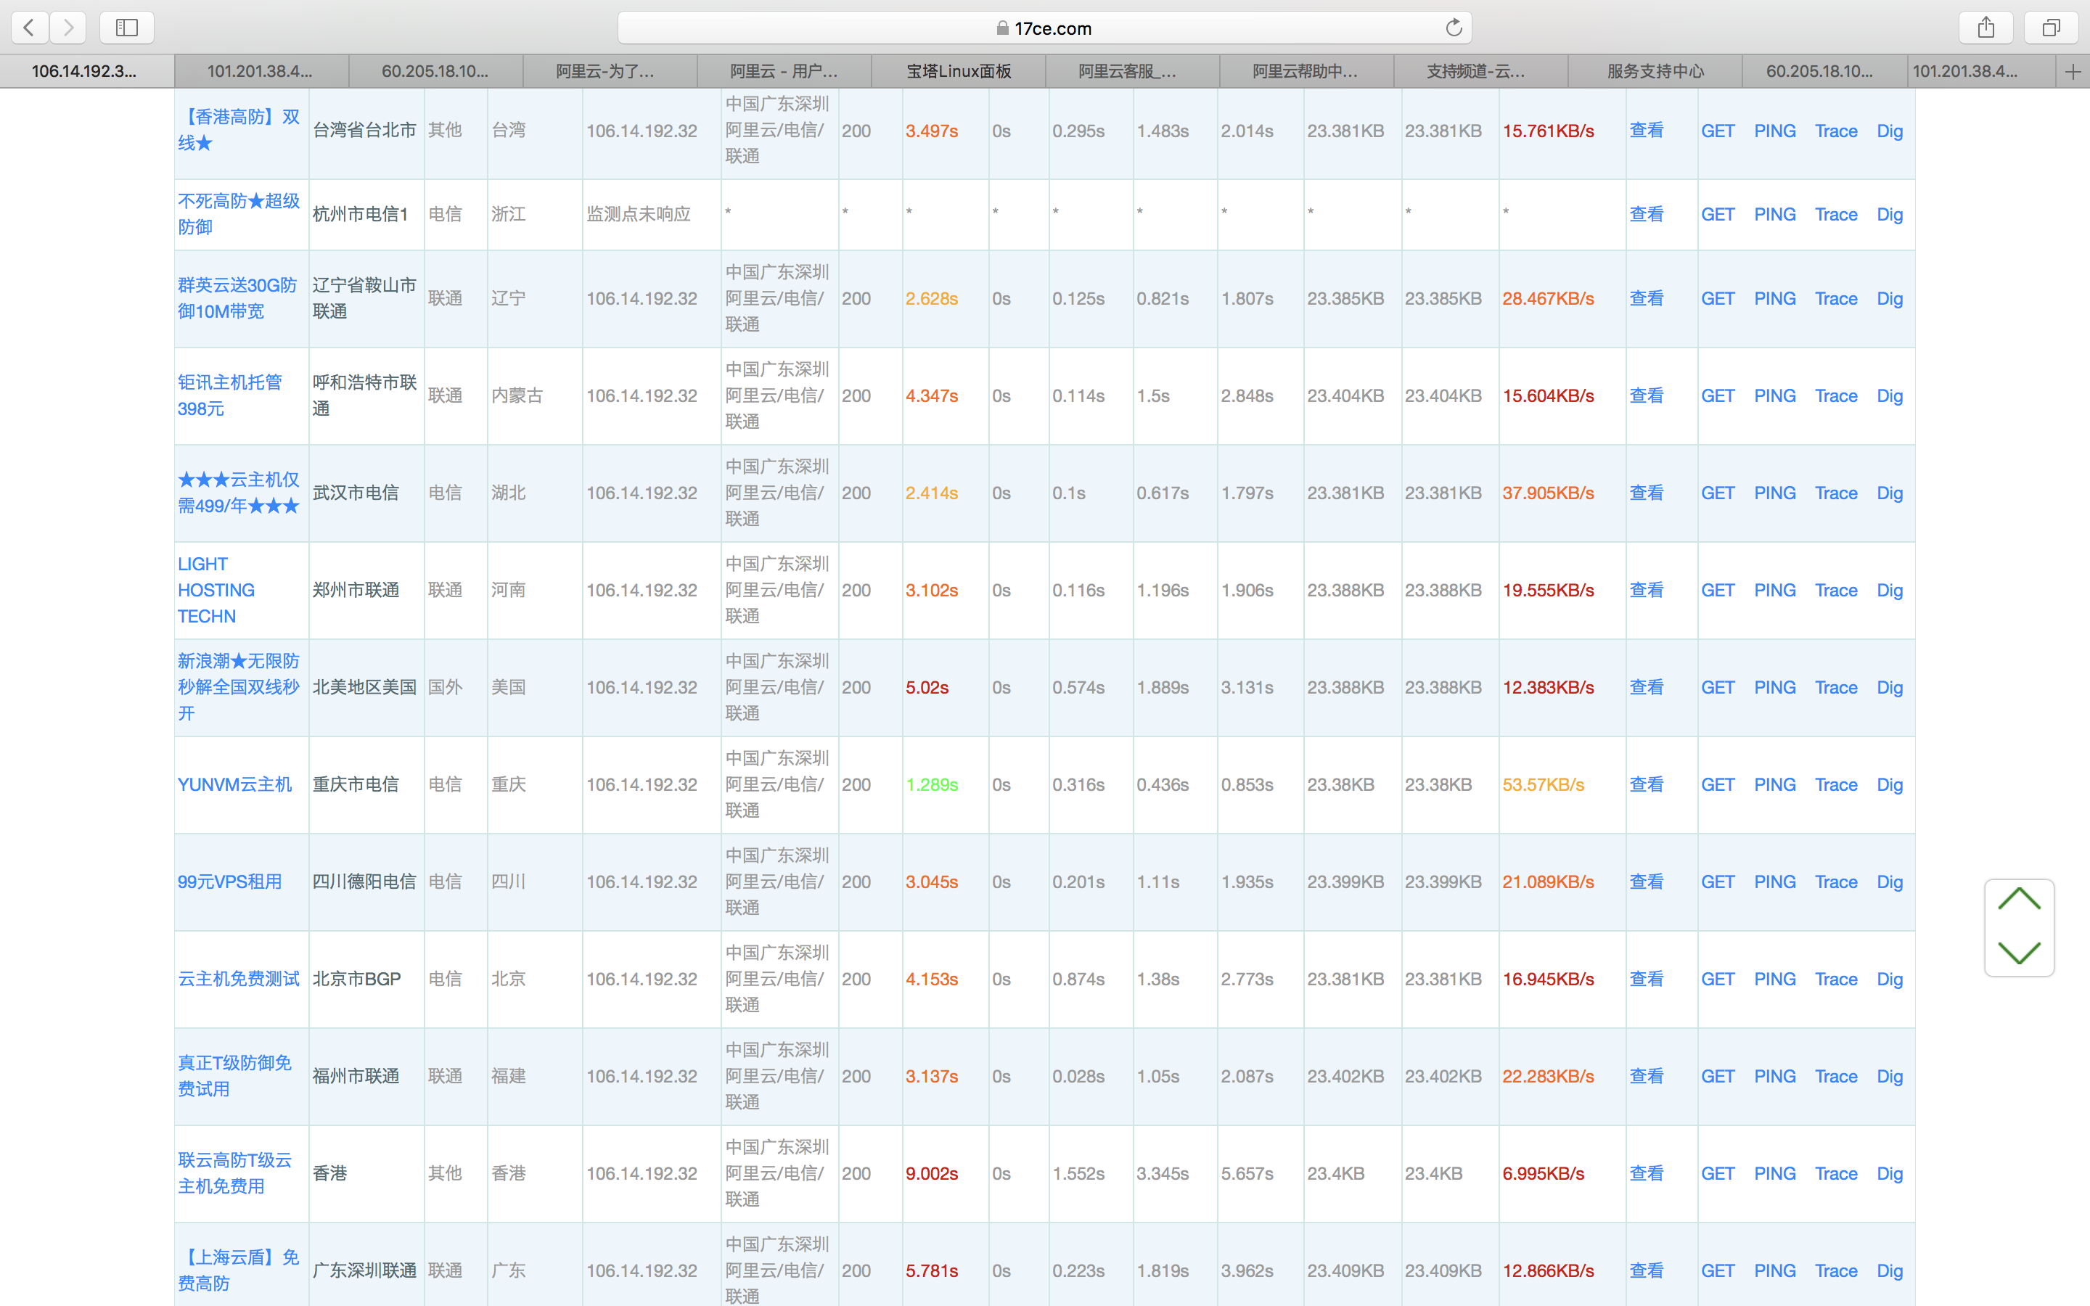
Task: Jump to page bottom with down chevron
Action: click(2019, 953)
